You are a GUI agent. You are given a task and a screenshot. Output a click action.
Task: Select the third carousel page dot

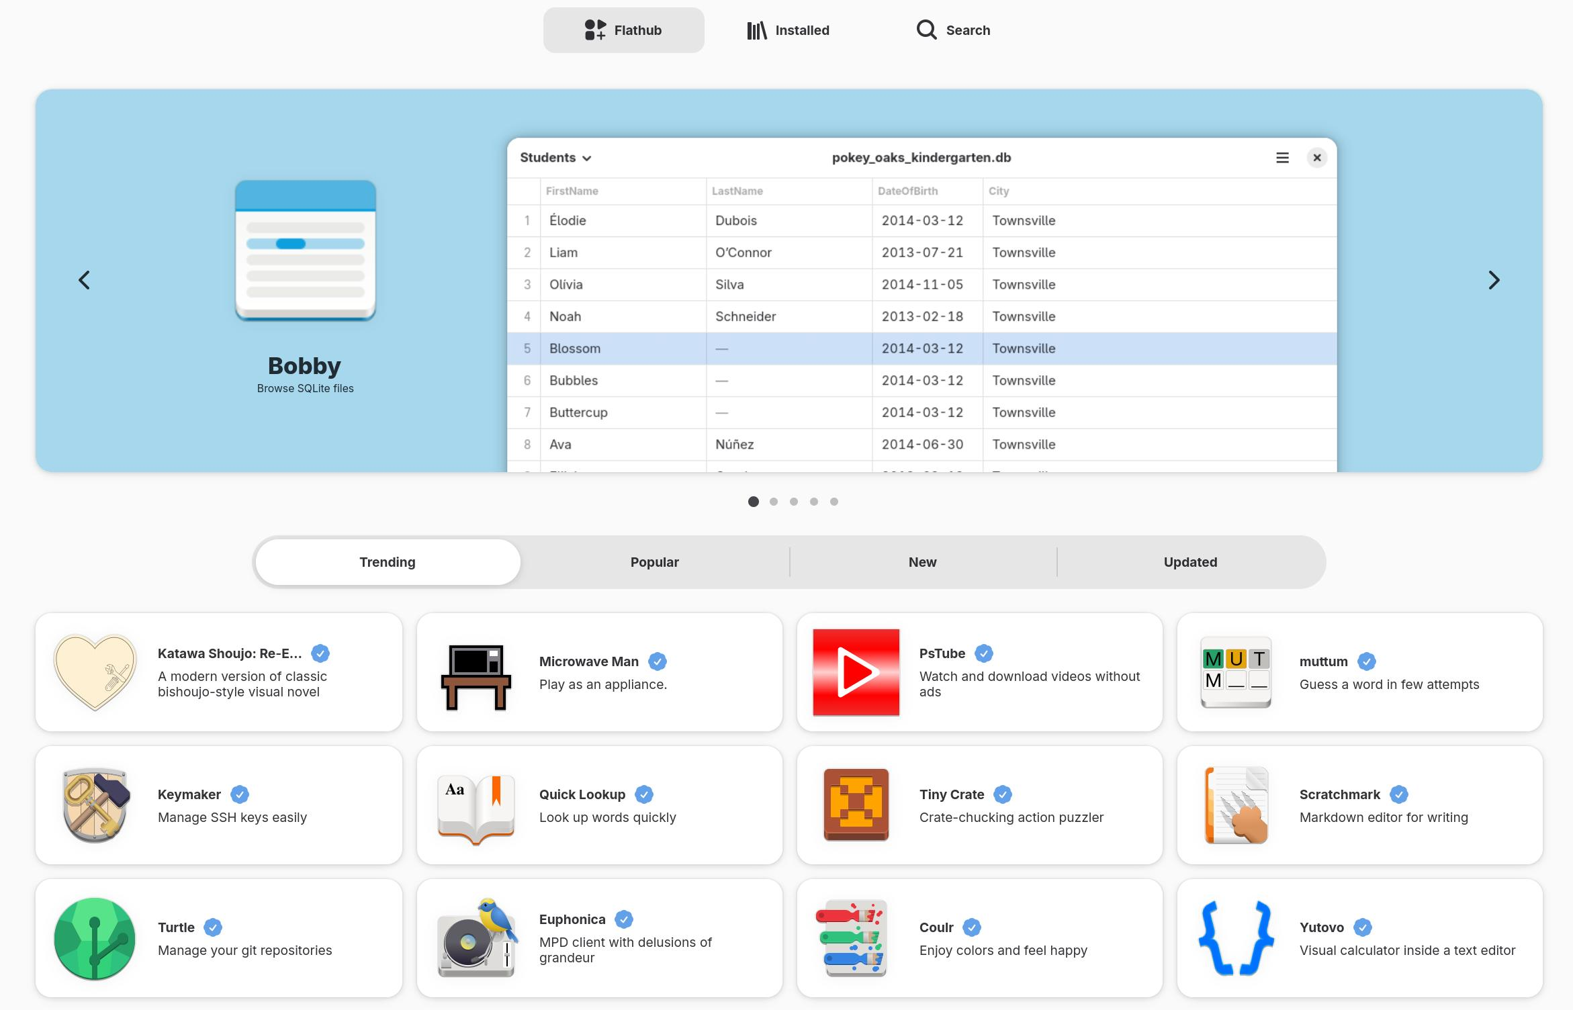pyautogui.click(x=794, y=502)
